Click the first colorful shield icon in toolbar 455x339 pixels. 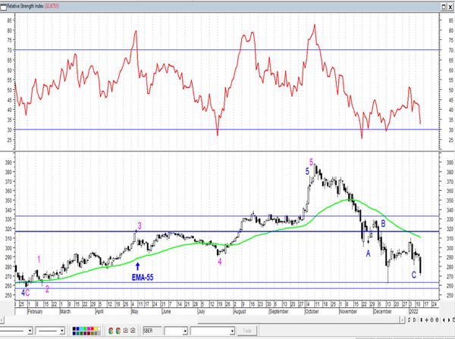pos(111,331)
